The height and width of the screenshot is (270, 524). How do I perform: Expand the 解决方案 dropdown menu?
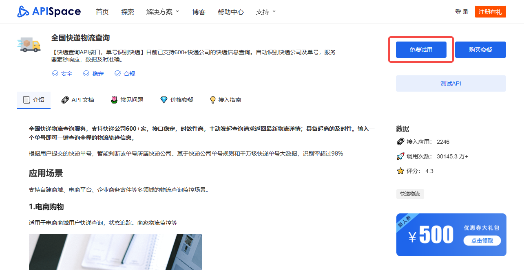tap(163, 12)
